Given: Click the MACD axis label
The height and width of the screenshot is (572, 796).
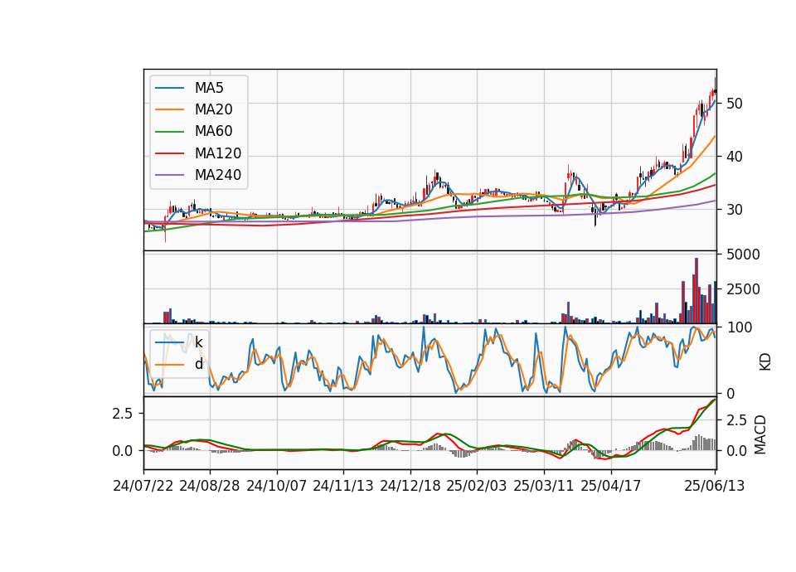Looking at the screenshot, I should pos(760,434).
